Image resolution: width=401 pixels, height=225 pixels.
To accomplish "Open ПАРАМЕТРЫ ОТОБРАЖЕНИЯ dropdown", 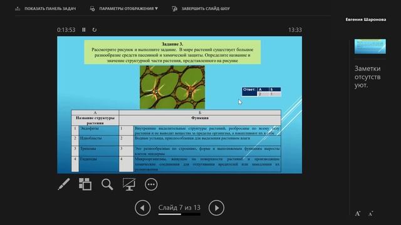I will point(124,9).
